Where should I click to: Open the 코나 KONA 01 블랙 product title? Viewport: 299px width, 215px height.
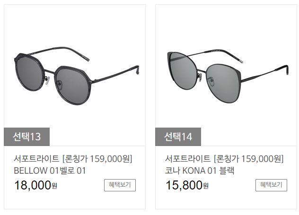(200, 171)
